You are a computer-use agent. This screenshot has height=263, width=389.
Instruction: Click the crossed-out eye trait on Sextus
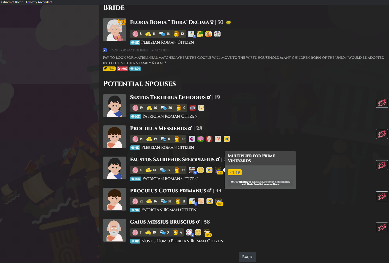pyautogui.click(x=193, y=108)
